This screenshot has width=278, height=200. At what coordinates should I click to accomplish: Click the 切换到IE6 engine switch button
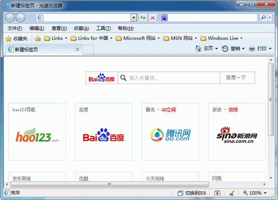tap(192, 193)
